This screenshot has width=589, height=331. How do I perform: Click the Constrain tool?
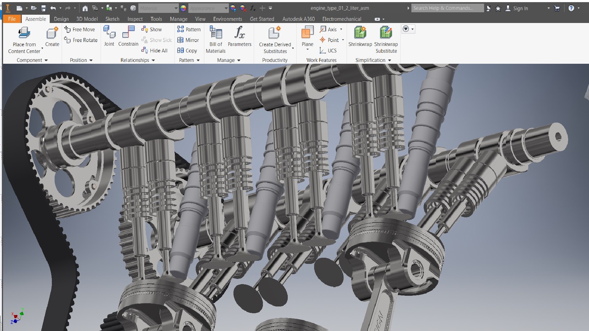pos(128,37)
